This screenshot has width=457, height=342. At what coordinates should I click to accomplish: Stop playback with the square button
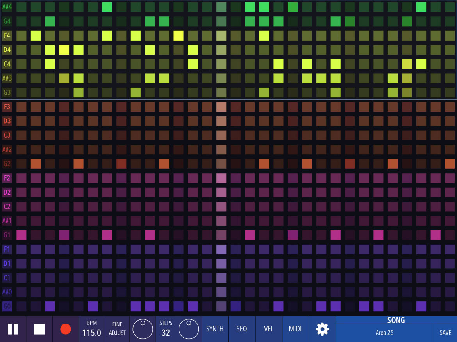coord(39,329)
